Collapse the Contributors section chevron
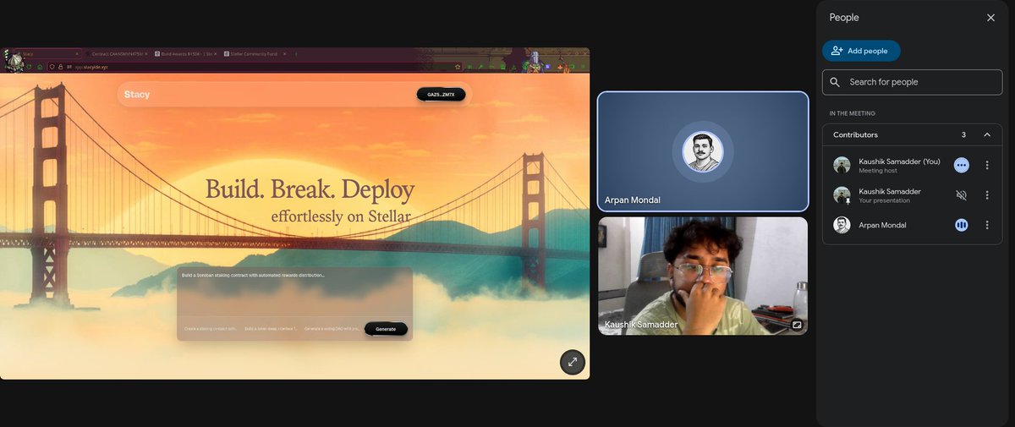 pos(986,134)
